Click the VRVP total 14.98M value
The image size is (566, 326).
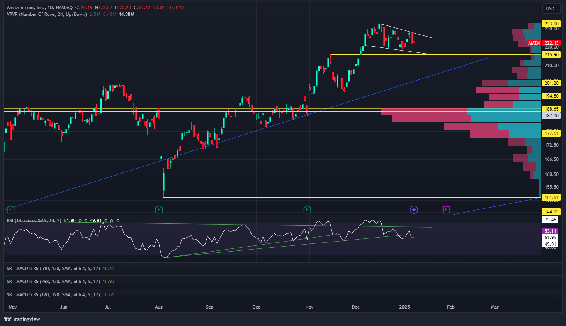click(127, 14)
